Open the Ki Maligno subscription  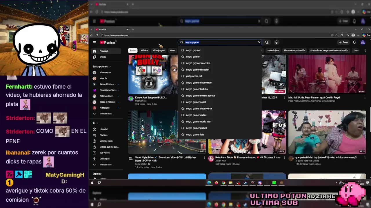coord(107,108)
